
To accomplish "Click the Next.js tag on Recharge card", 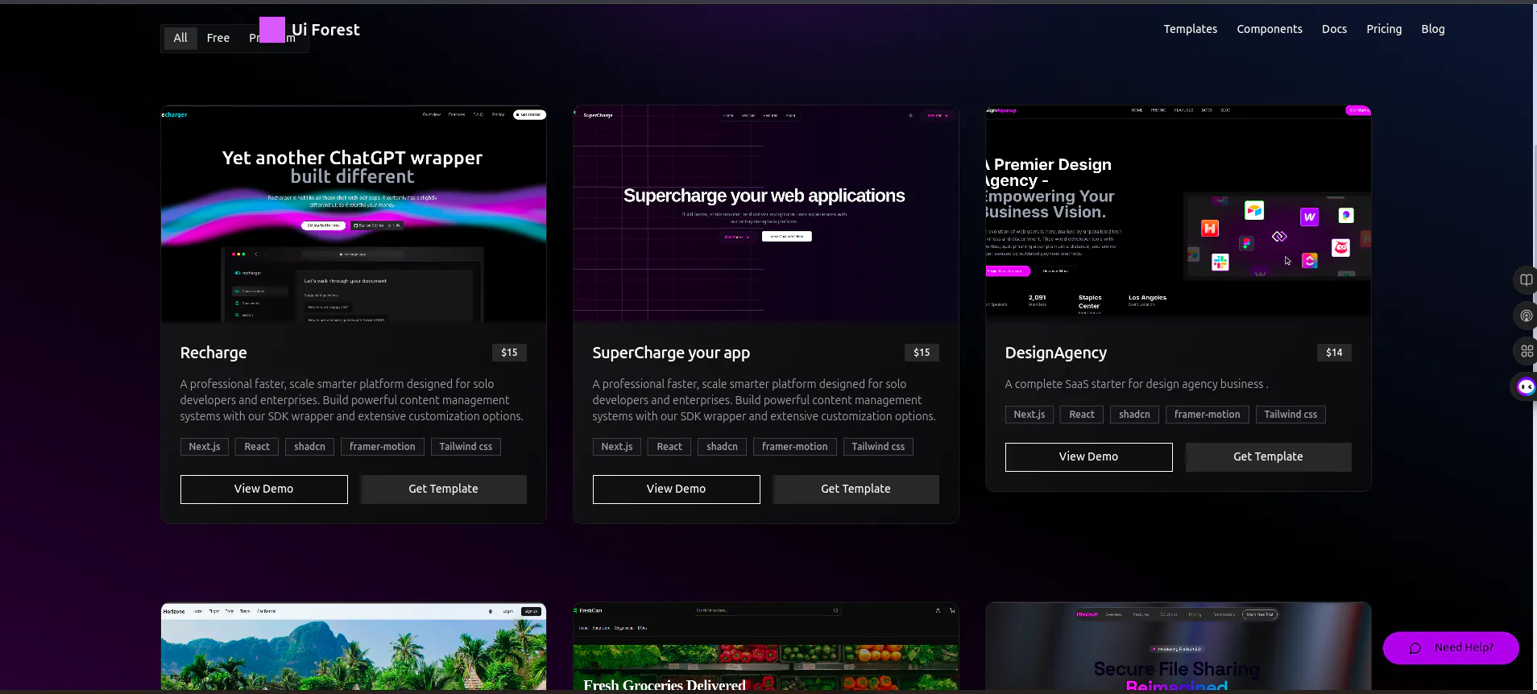I will [205, 447].
